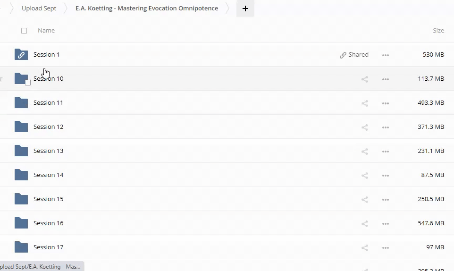Open the more-actions menu for Session 1
This screenshot has height=271, width=454.
coord(386,55)
